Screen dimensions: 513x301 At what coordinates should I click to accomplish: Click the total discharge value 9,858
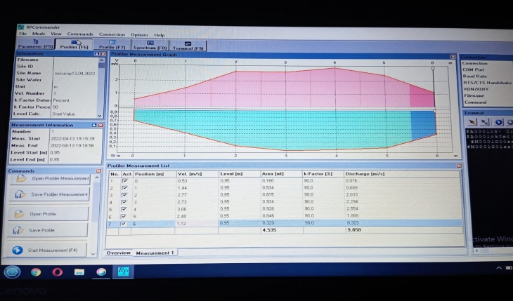coord(353,230)
